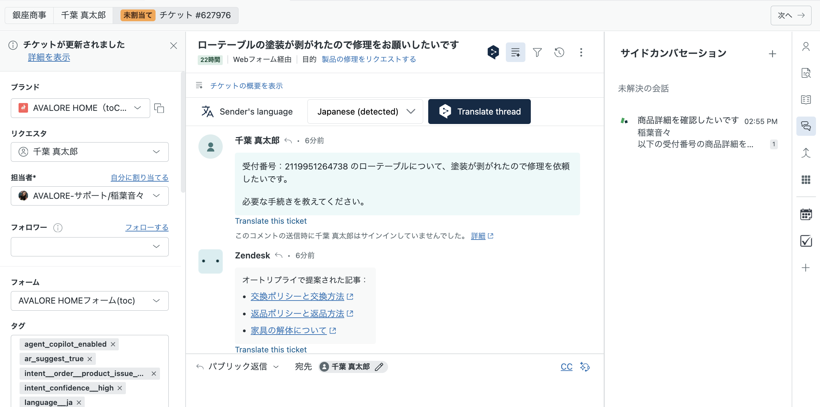Go to next ticket with 次へ button
The image size is (820, 407).
[x=791, y=15]
